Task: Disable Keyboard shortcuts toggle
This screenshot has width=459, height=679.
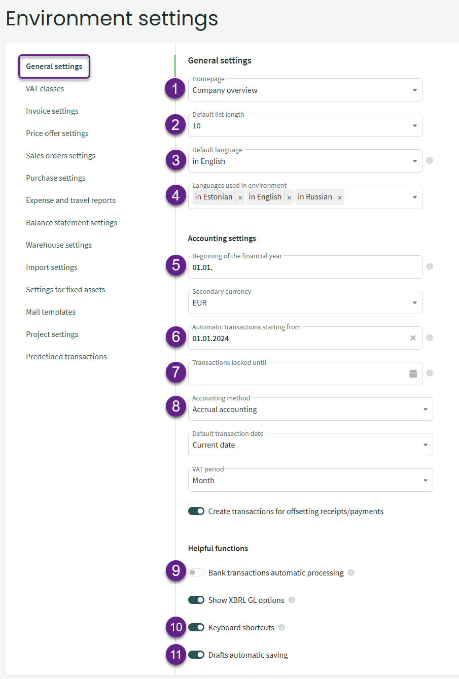Action: [x=196, y=627]
